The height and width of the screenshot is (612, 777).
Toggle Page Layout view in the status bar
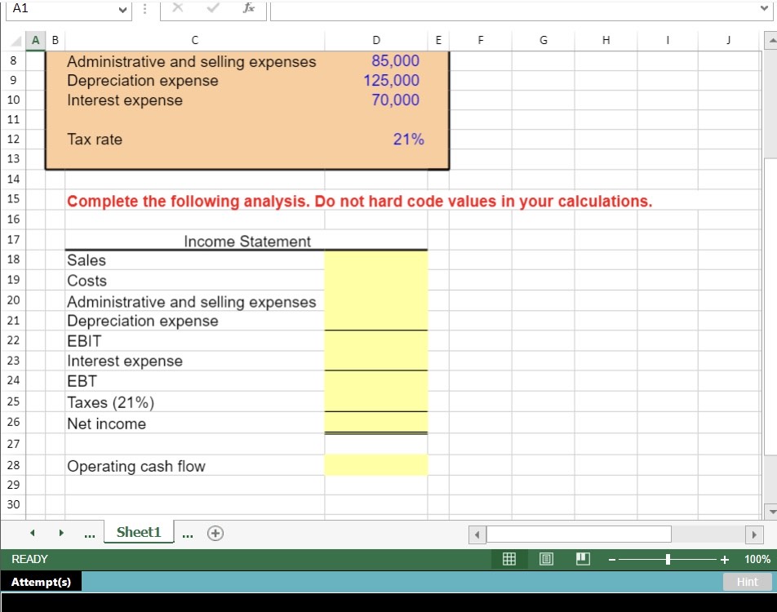[546, 559]
